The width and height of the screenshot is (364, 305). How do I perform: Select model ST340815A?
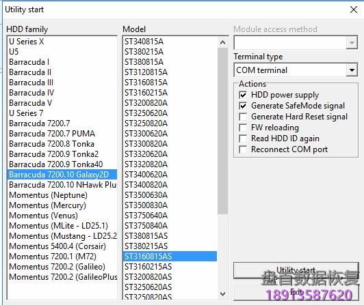coord(170,42)
